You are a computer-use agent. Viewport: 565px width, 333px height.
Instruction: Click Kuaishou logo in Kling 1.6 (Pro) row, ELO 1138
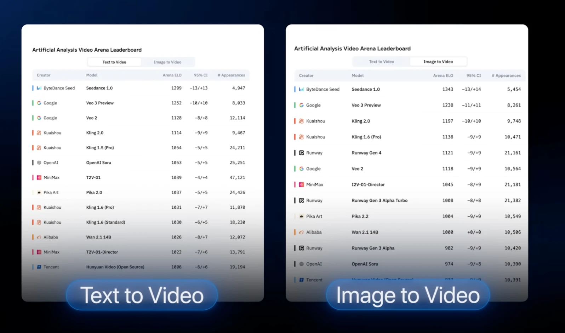point(301,137)
